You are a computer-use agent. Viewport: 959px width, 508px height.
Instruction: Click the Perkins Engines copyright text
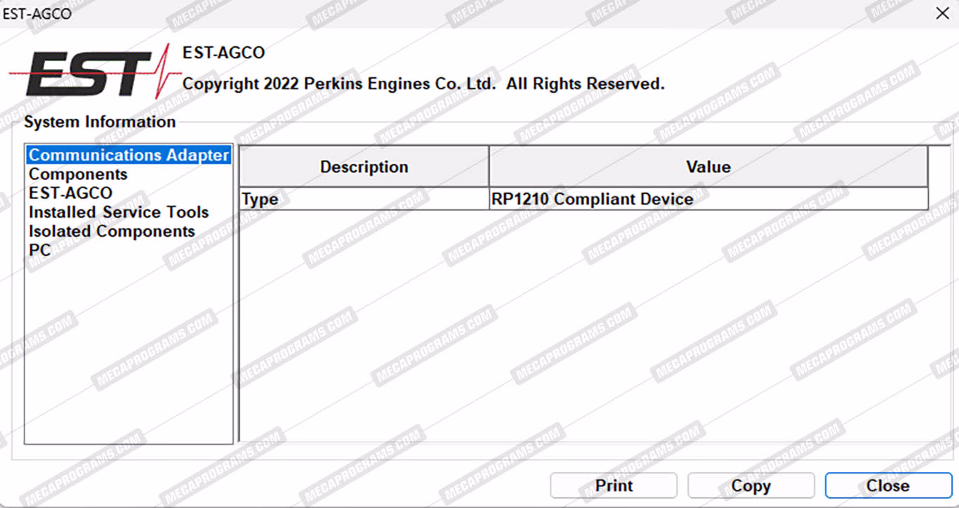(423, 84)
